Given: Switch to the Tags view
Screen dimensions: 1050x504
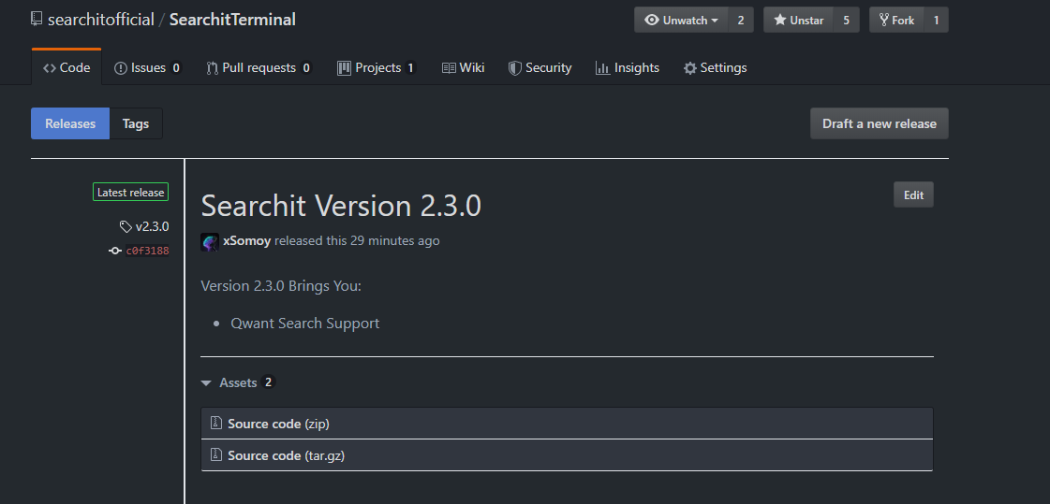Looking at the screenshot, I should [136, 123].
